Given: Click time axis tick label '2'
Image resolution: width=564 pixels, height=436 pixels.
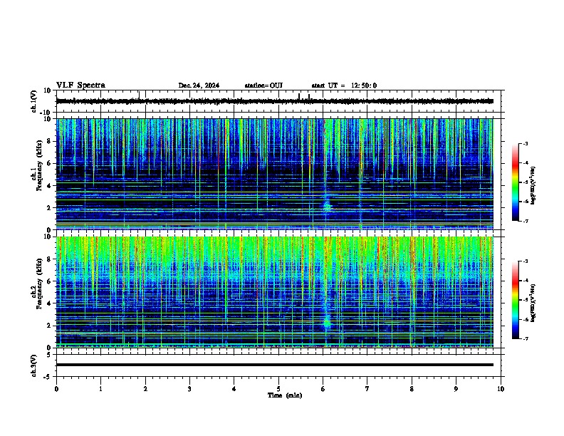Looking at the screenshot, I should click(x=145, y=389).
